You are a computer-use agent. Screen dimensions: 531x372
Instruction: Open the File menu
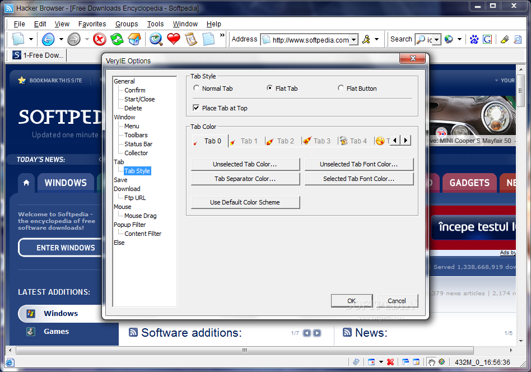point(19,24)
